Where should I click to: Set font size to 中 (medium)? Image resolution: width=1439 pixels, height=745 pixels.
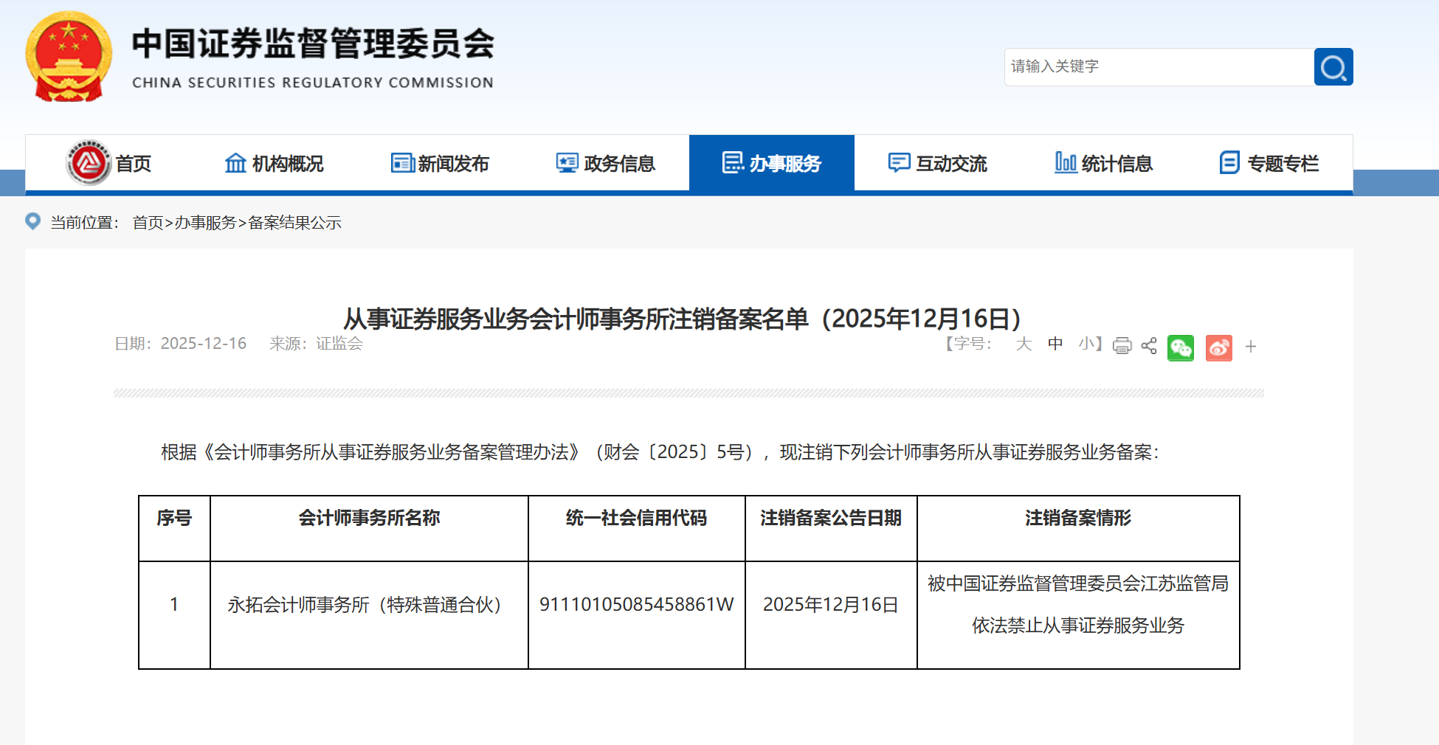click(x=1055, y=344)
